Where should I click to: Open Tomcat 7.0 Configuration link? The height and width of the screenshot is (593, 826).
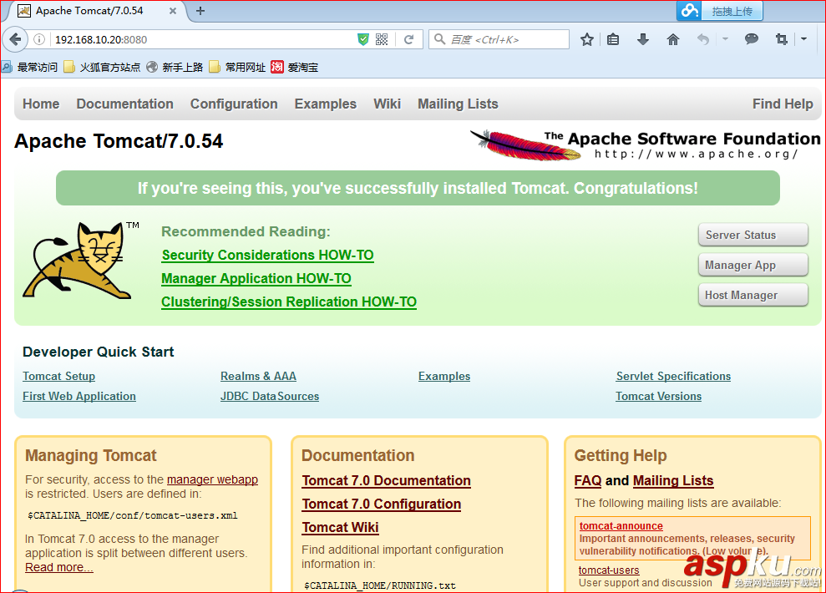[382, 504]
